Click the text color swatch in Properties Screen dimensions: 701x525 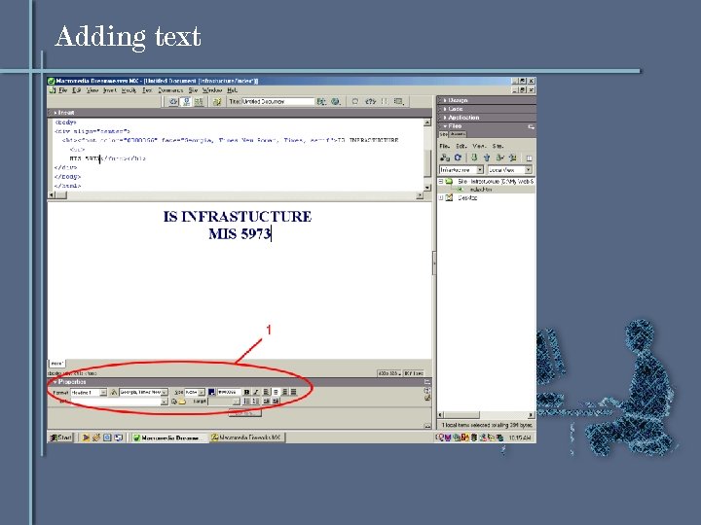211,392
